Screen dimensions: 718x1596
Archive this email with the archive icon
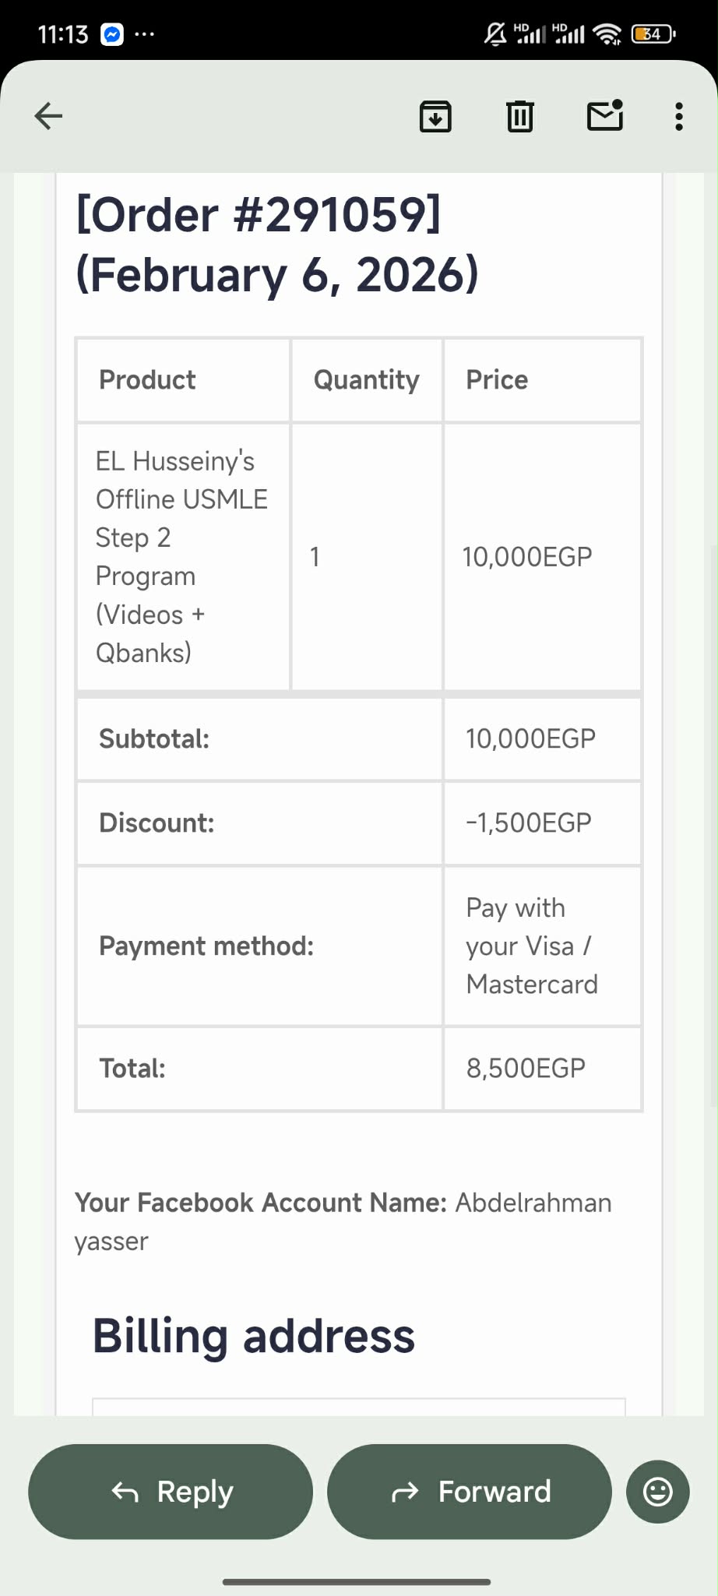[x=435, y=117]
